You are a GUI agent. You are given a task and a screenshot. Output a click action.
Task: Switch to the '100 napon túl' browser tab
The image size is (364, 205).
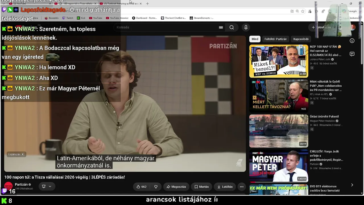click(x=75, y=4)
